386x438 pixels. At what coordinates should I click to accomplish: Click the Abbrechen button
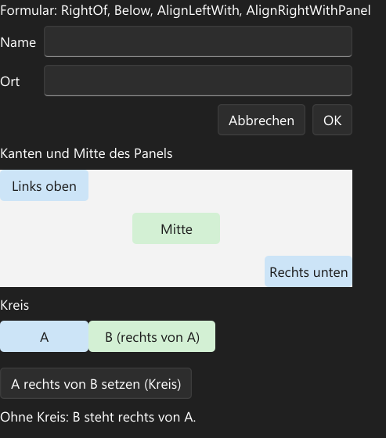pos(262,120)
